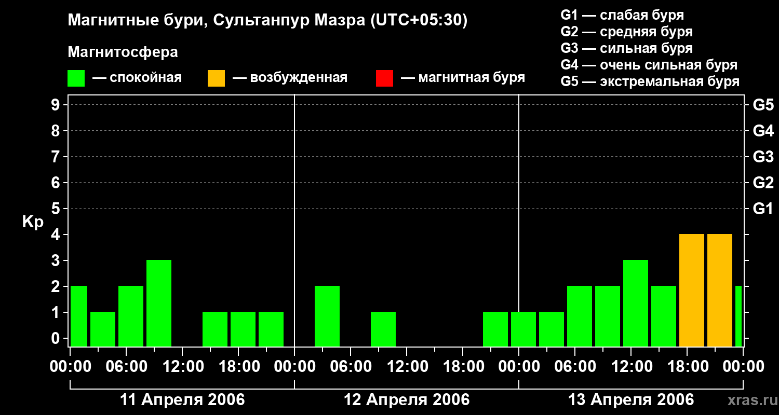Click the 'Магнитосфера' legend heading
779x415 pixels.
pos(123,52)
